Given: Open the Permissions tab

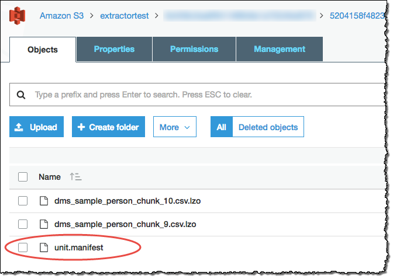Looking at the screenshot, I should coord(194,49).
